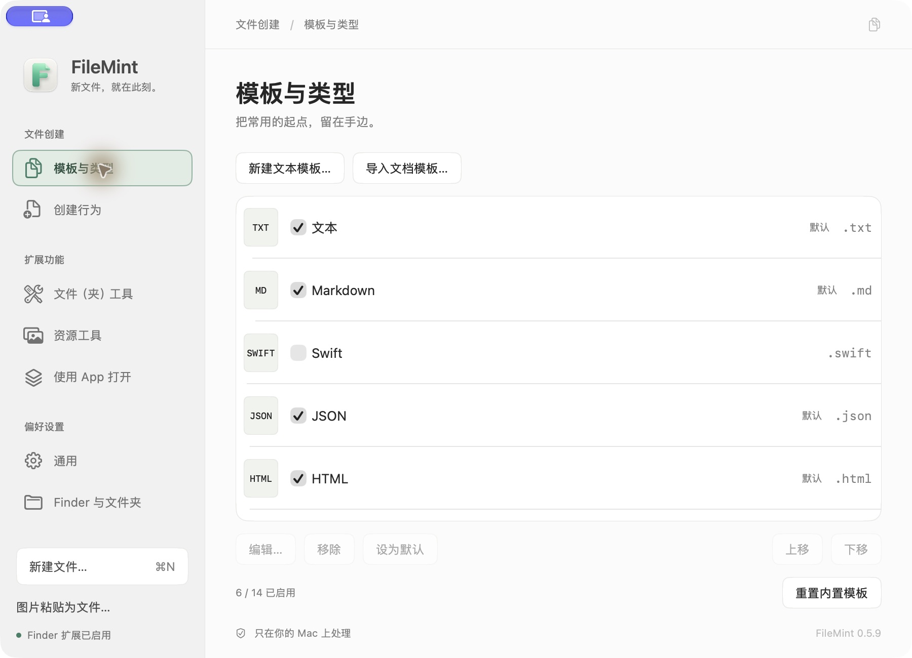Screen dimensions: 912x658
Task: Click the 导入文档模板… button
Action: (407, 168)
